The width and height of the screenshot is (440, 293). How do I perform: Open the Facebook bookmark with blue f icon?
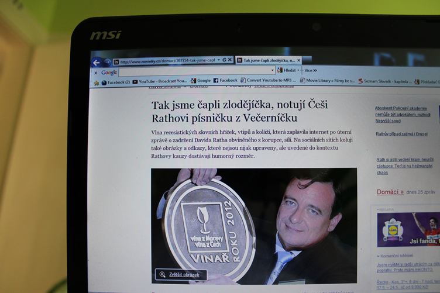pos(225,80)
